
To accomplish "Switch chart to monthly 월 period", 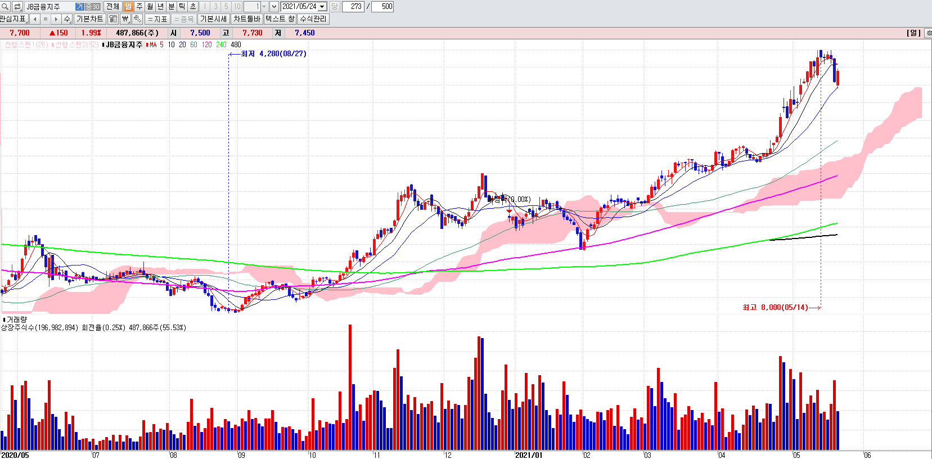I will pos(150,7).
